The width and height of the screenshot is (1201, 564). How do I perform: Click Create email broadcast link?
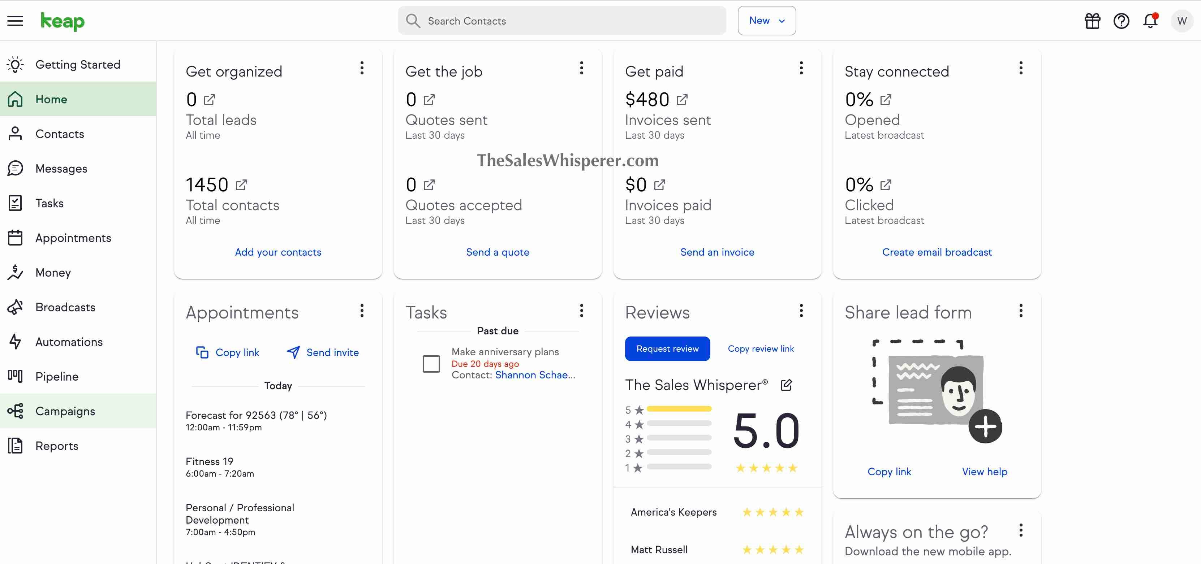[937, 252]
